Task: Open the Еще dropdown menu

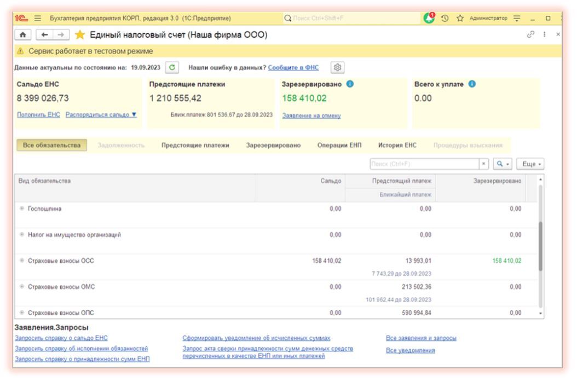Action: (530, 164)
